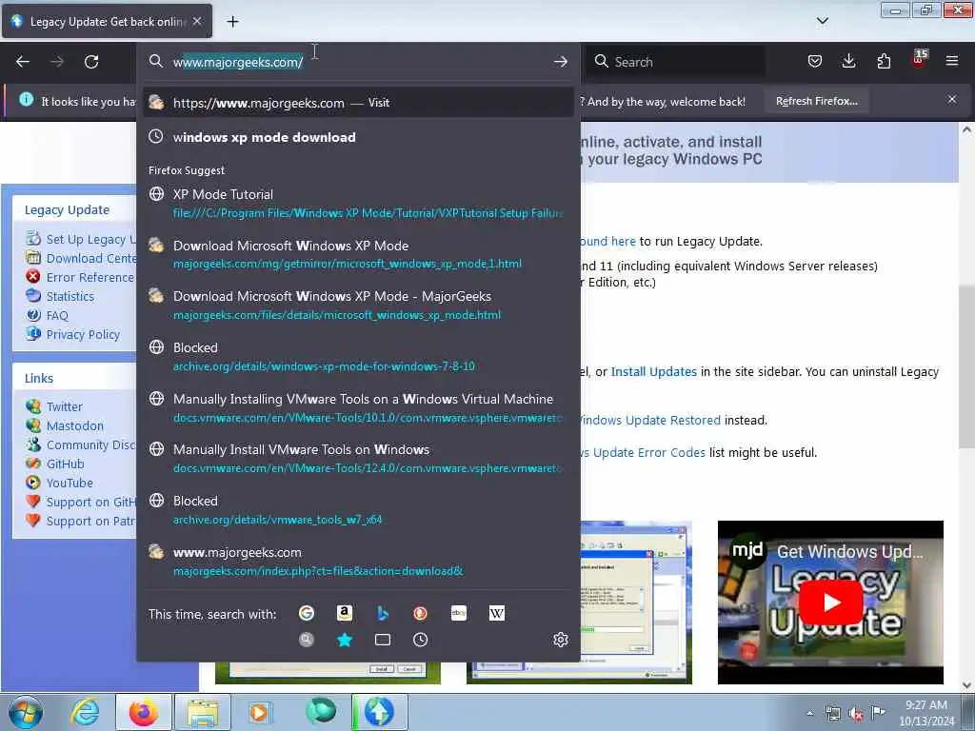Select Blocked archive.org windows-xp-mode suggestion
This screenshot has width=975, height=731.
[358, 357]
